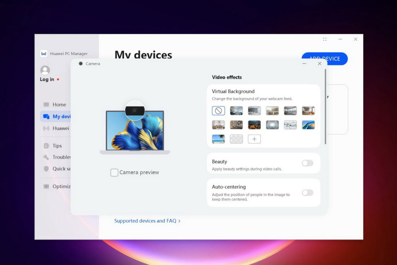Image resolution: width=397 pixels, height=265 pixels.
Task: Select the night city virtual background
Action: [x=254, y=124]
